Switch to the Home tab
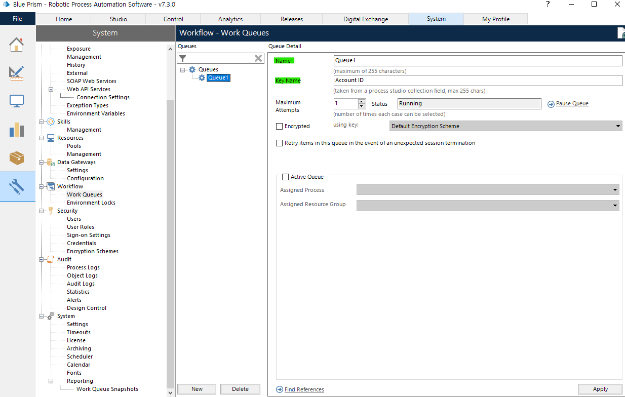This screenshot has width=625, height=397. coord(64,19)
